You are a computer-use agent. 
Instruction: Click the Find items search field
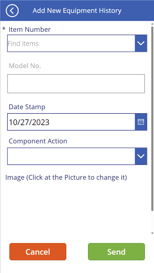71,43
